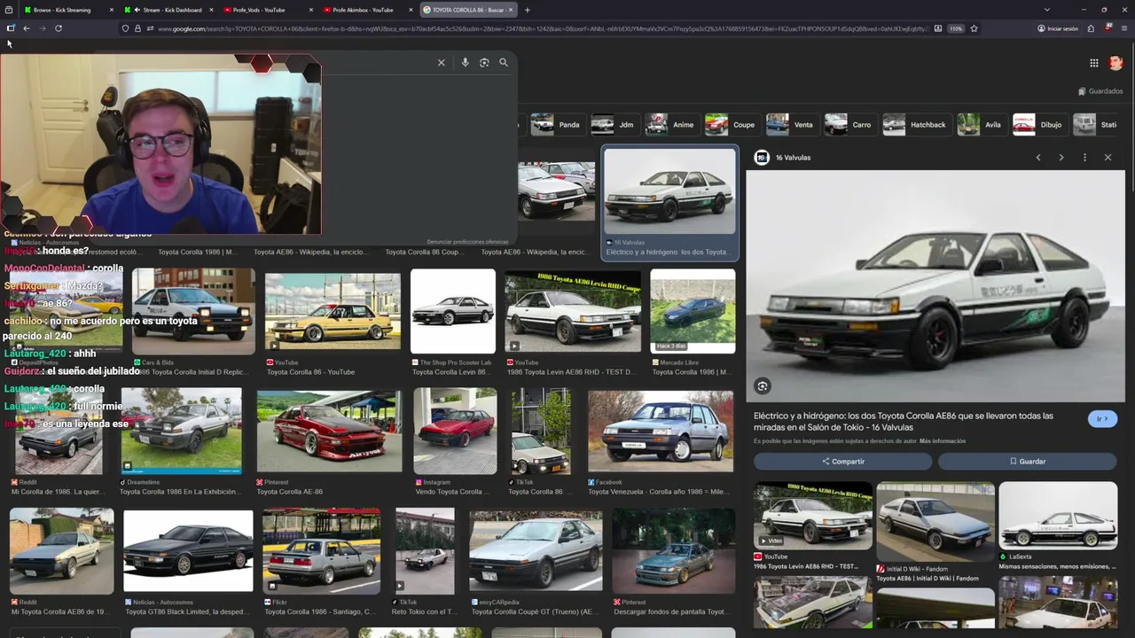Screen dimensions: 1135x638
Task: Close the image preview panel
Action: coord(1108,158)
